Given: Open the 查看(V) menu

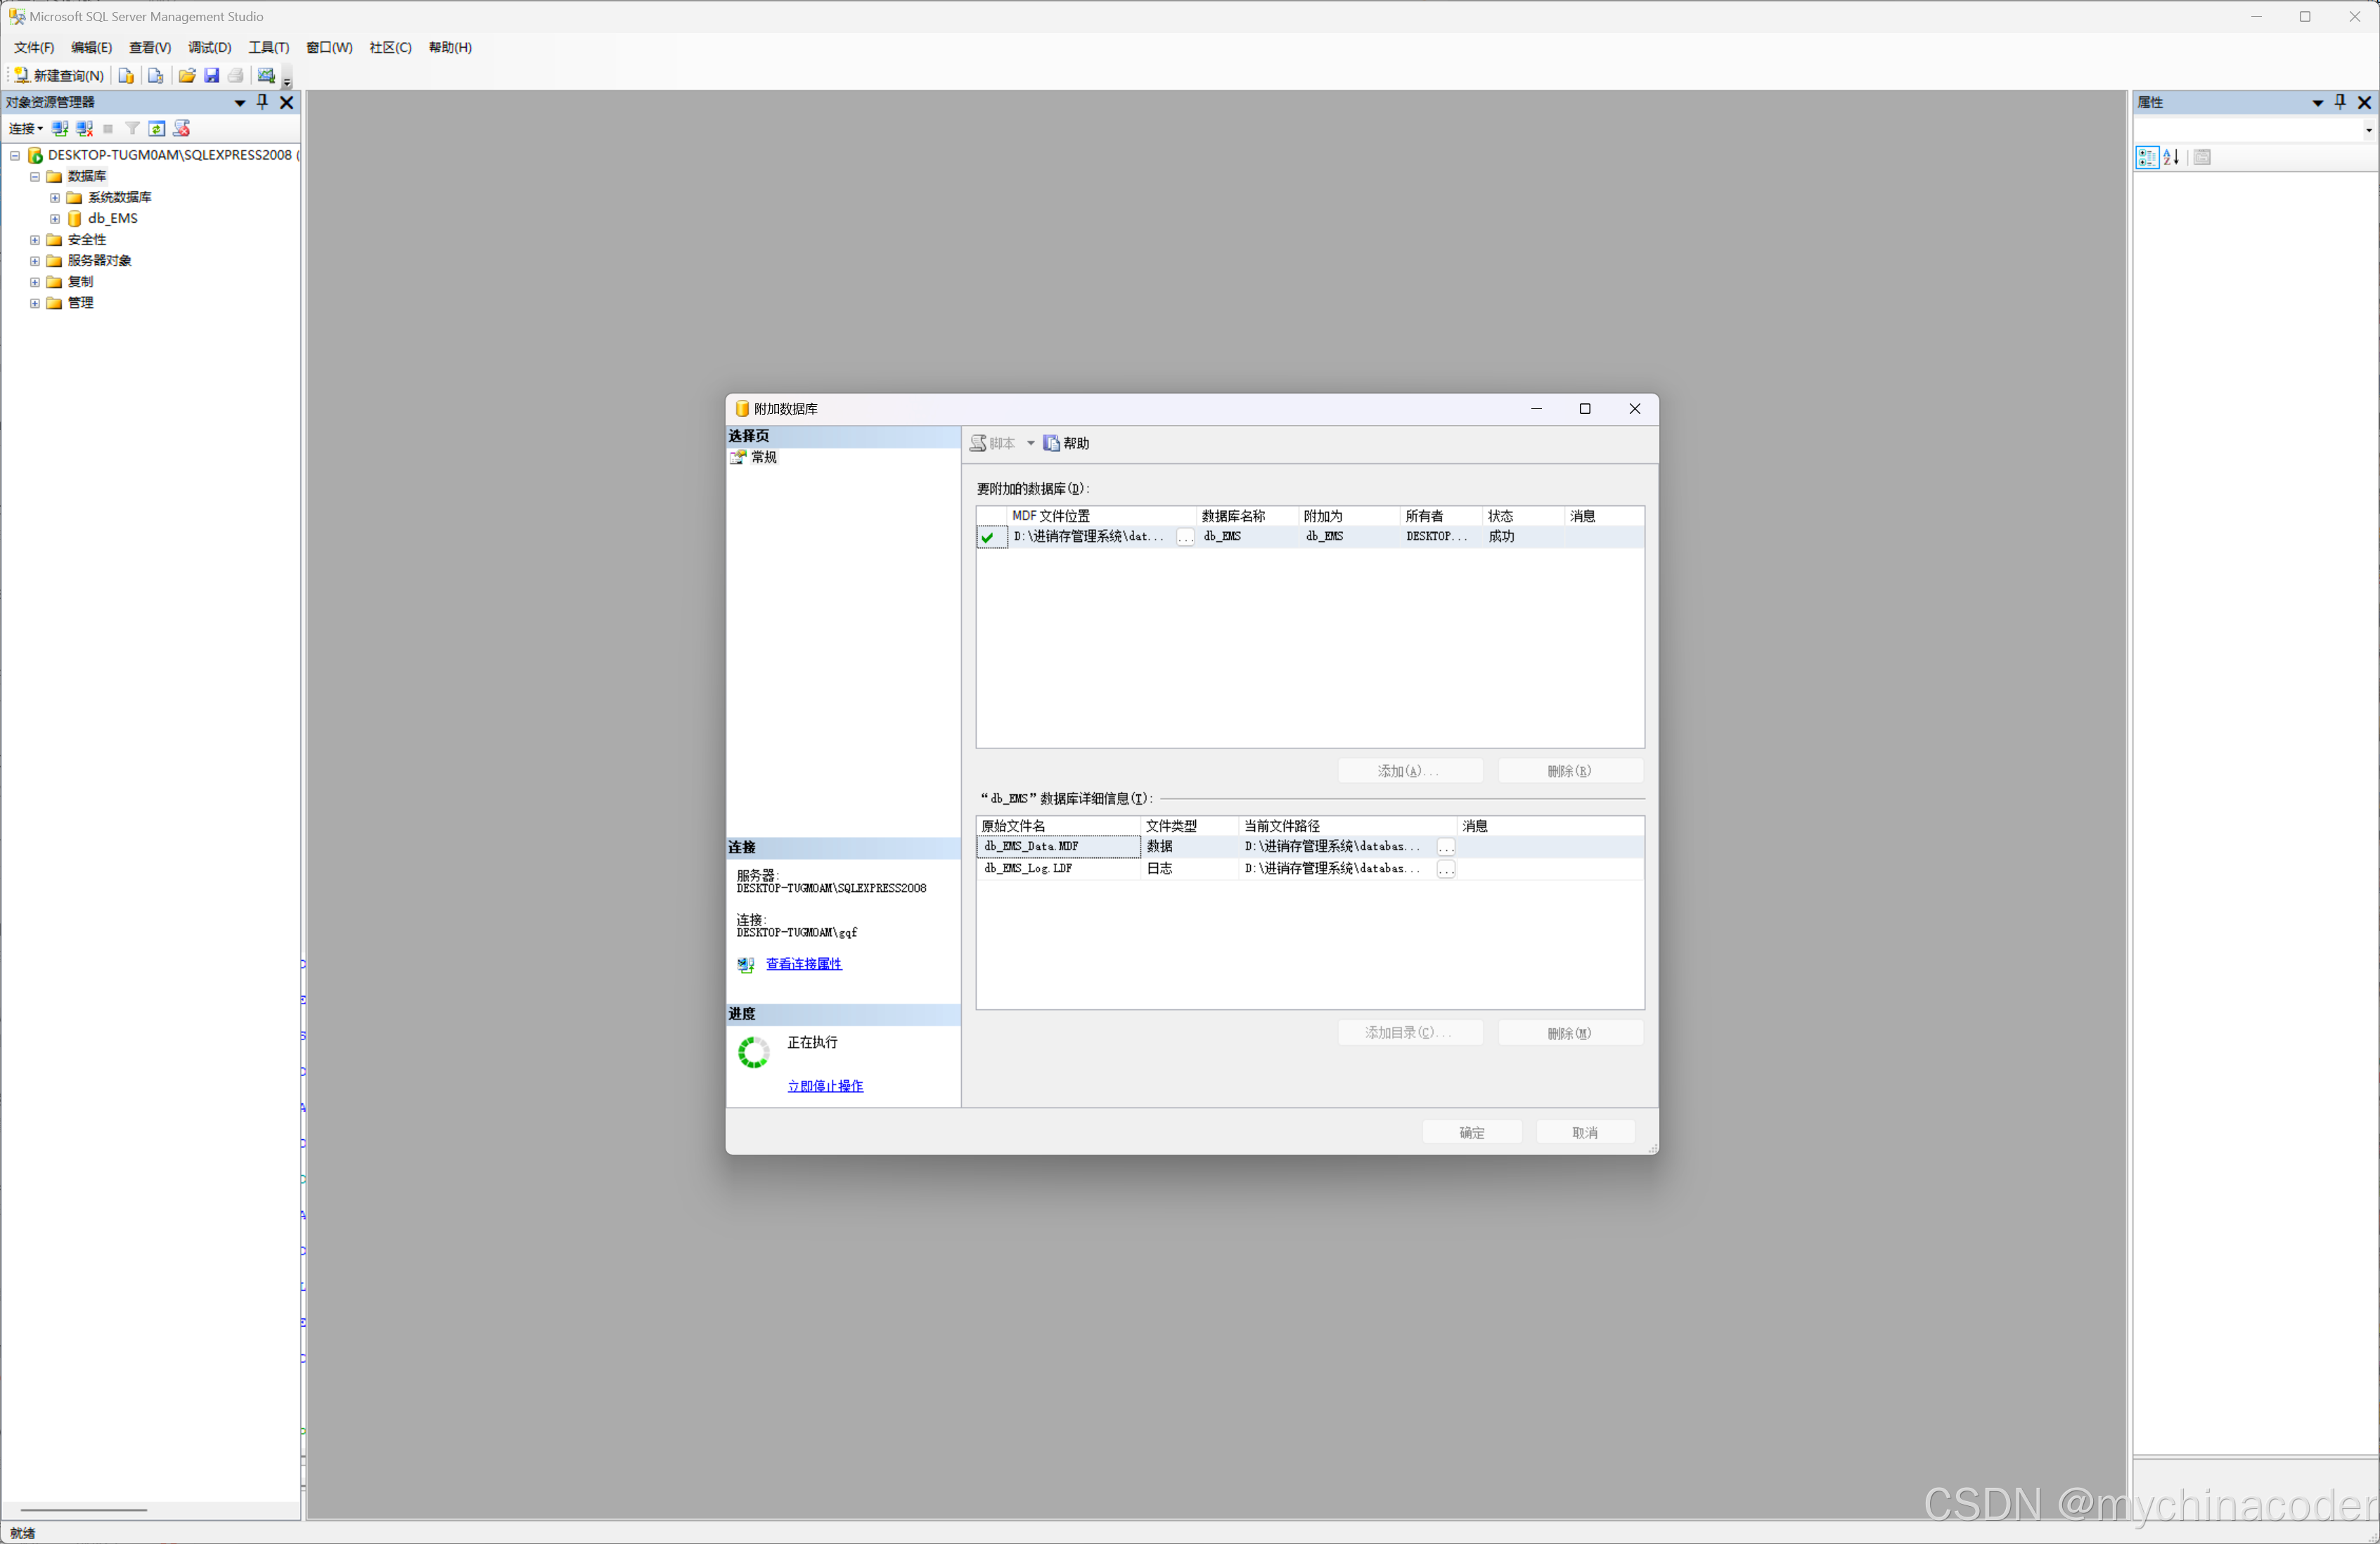Looking at the screenshot, I should 150,48.
